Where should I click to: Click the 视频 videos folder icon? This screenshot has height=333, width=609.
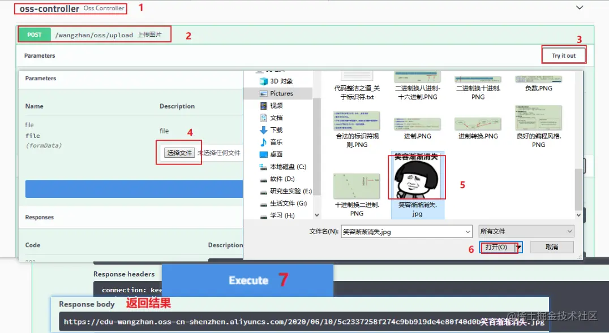pos(264,106)
